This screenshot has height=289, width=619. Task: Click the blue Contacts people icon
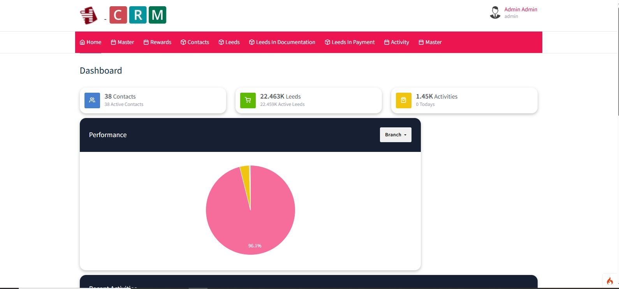92,100
